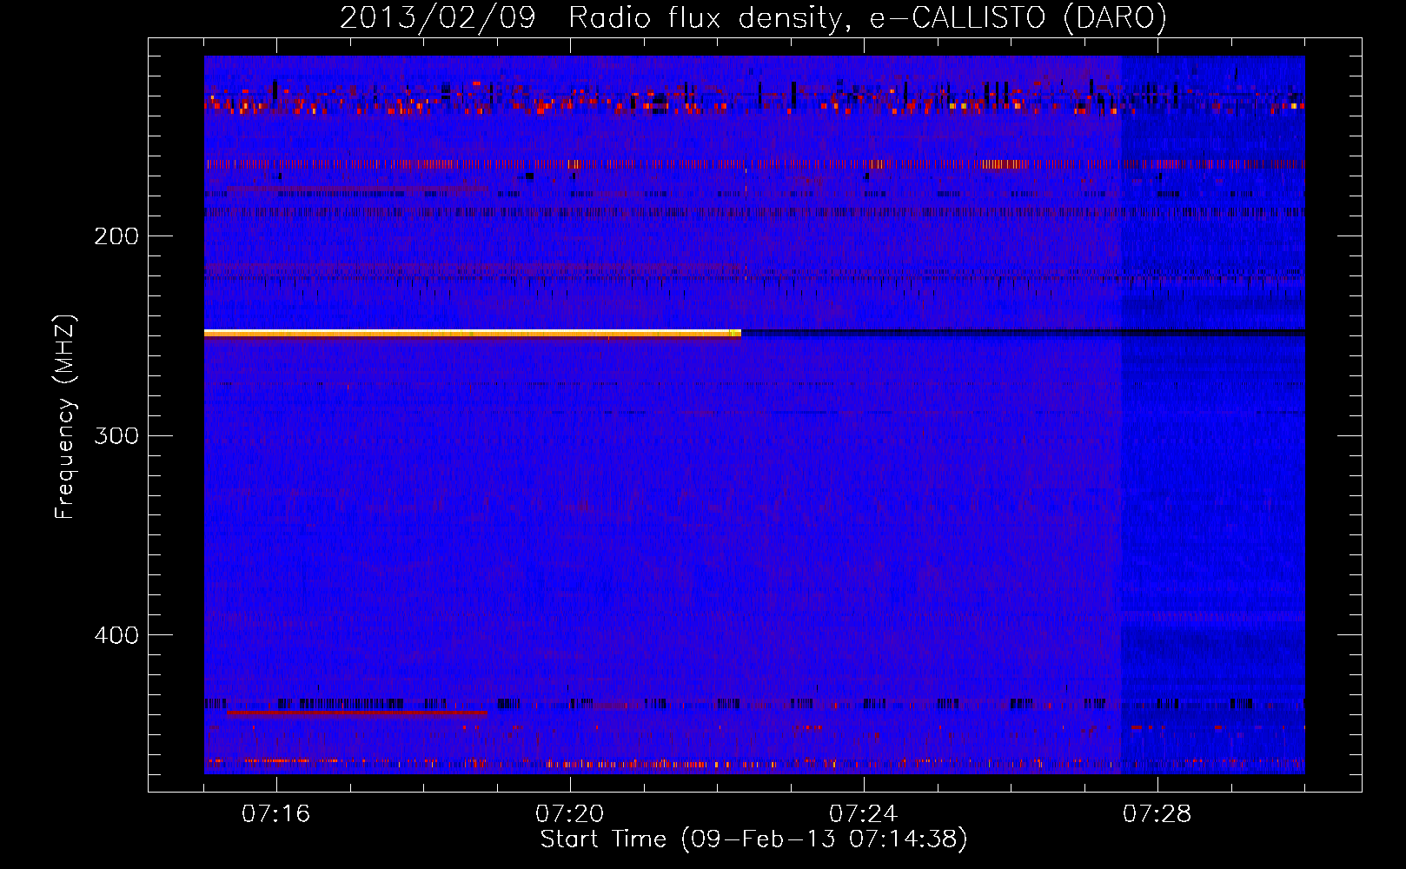Viewport: 1406px width, 869px height.
Task: Click the 300 MHz frequency tick label
Action: 116,435
